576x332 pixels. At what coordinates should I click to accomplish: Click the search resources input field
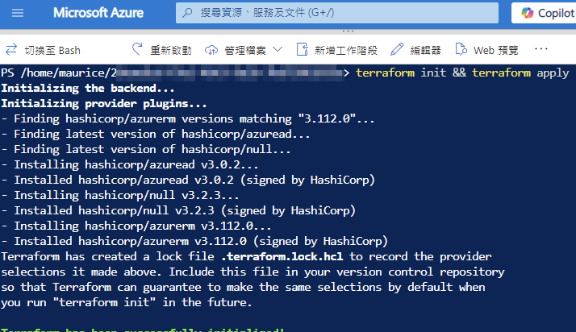[339, 14]
